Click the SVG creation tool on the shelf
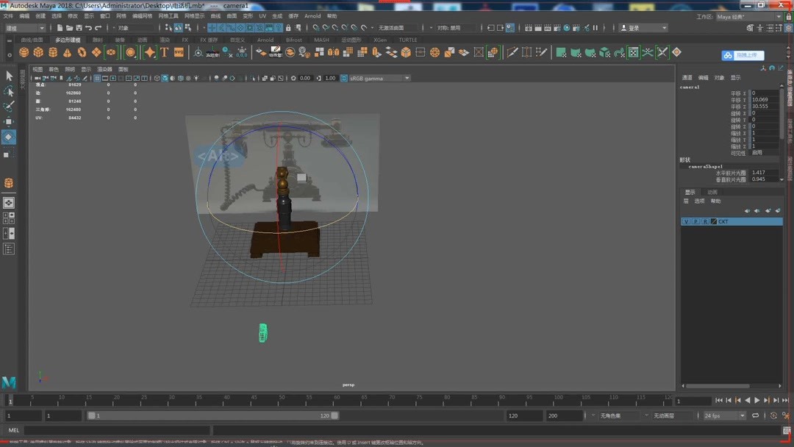The width and height of the screenshot is (794, 447). tap(178, 51)
